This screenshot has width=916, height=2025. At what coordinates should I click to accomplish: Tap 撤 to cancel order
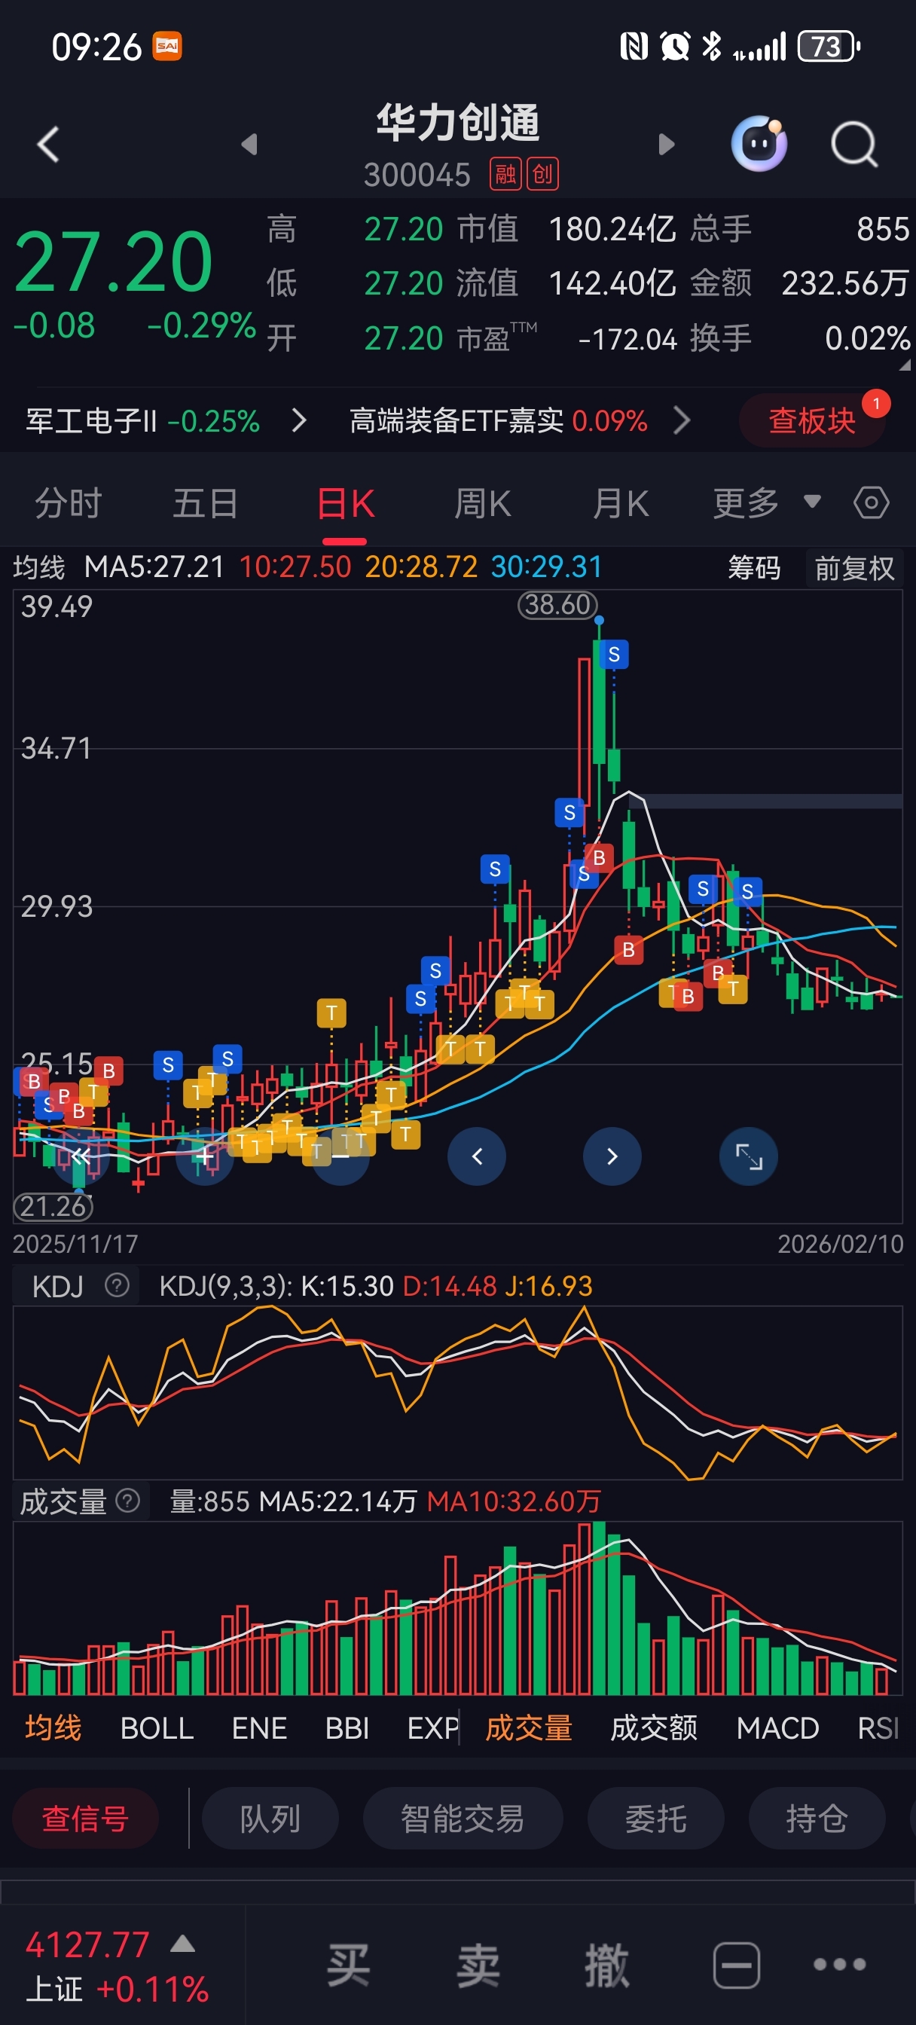point(607,1965)
